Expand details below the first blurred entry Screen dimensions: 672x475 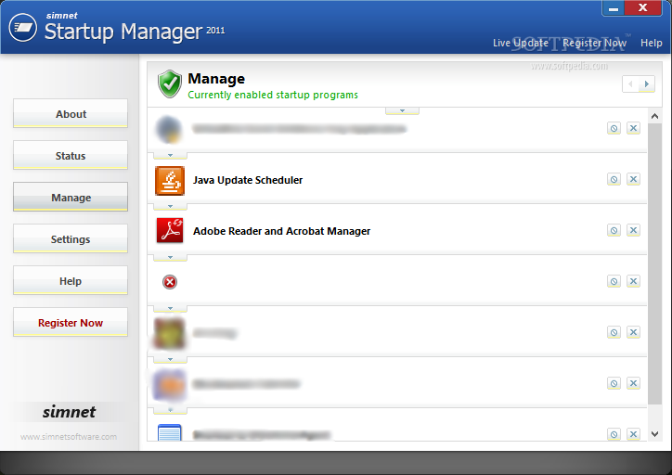tap(170, 156)
